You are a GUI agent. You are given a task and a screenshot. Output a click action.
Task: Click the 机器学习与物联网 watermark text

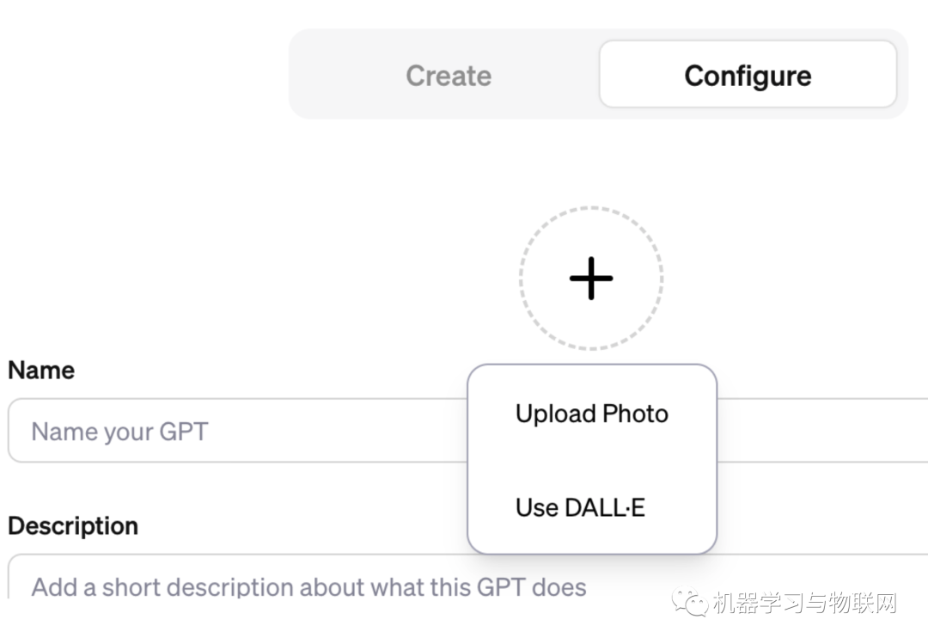[x=804, y=604]
